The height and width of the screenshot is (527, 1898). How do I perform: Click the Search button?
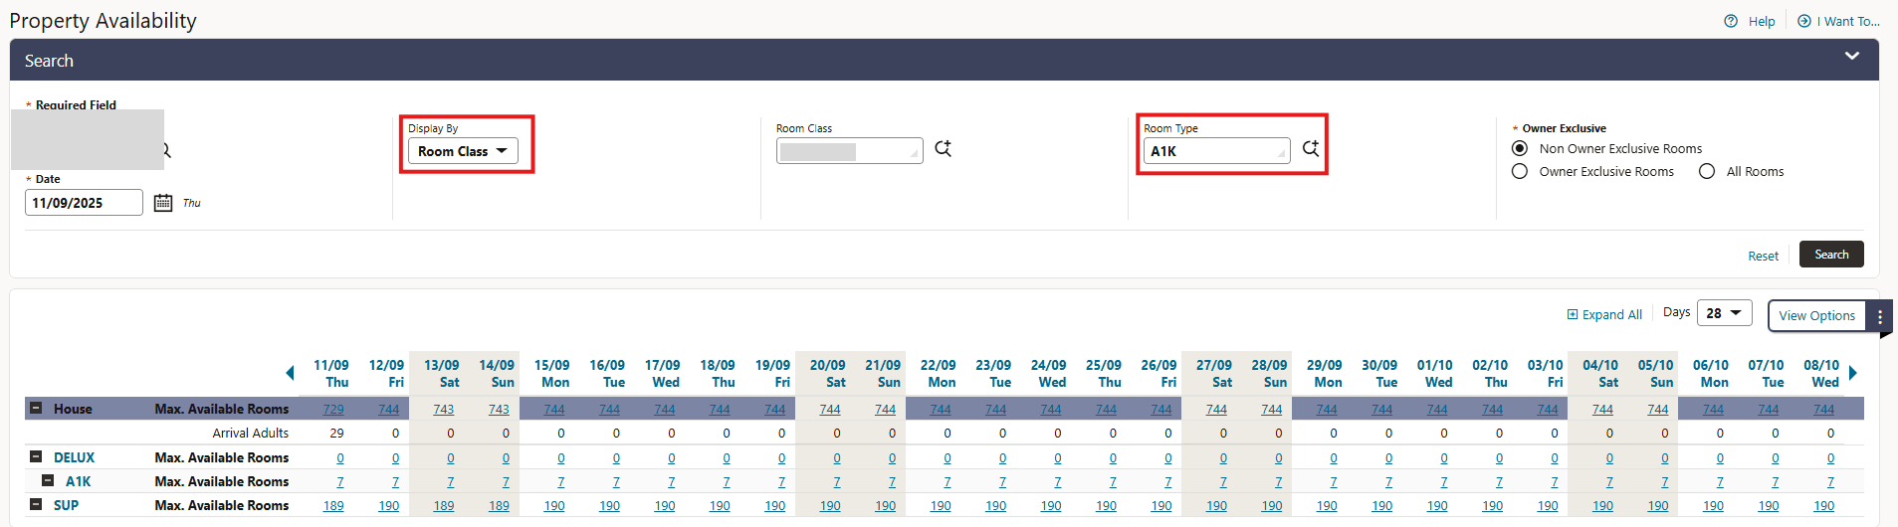click(1831, 255)
